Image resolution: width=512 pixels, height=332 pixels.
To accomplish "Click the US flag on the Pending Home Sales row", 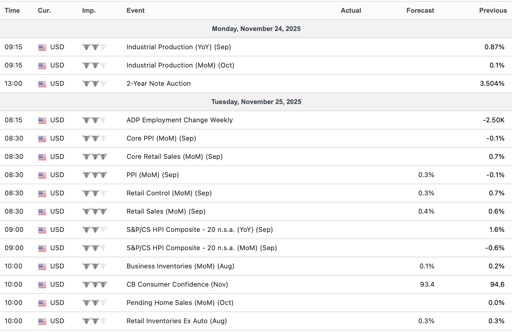I will pos(42,303).
